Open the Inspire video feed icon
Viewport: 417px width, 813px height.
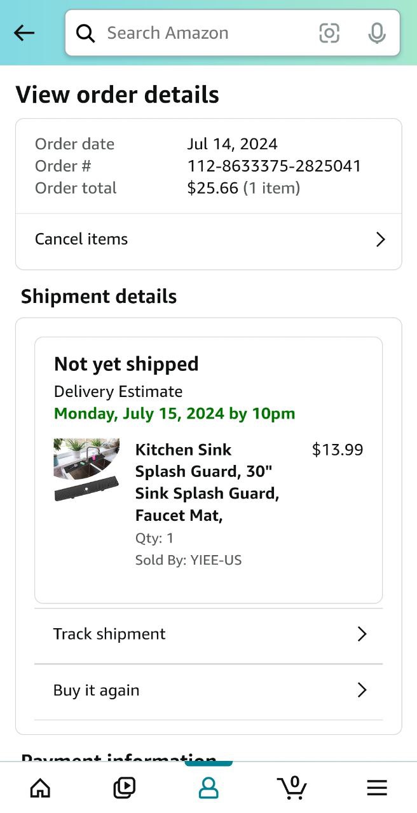(124, 788)
